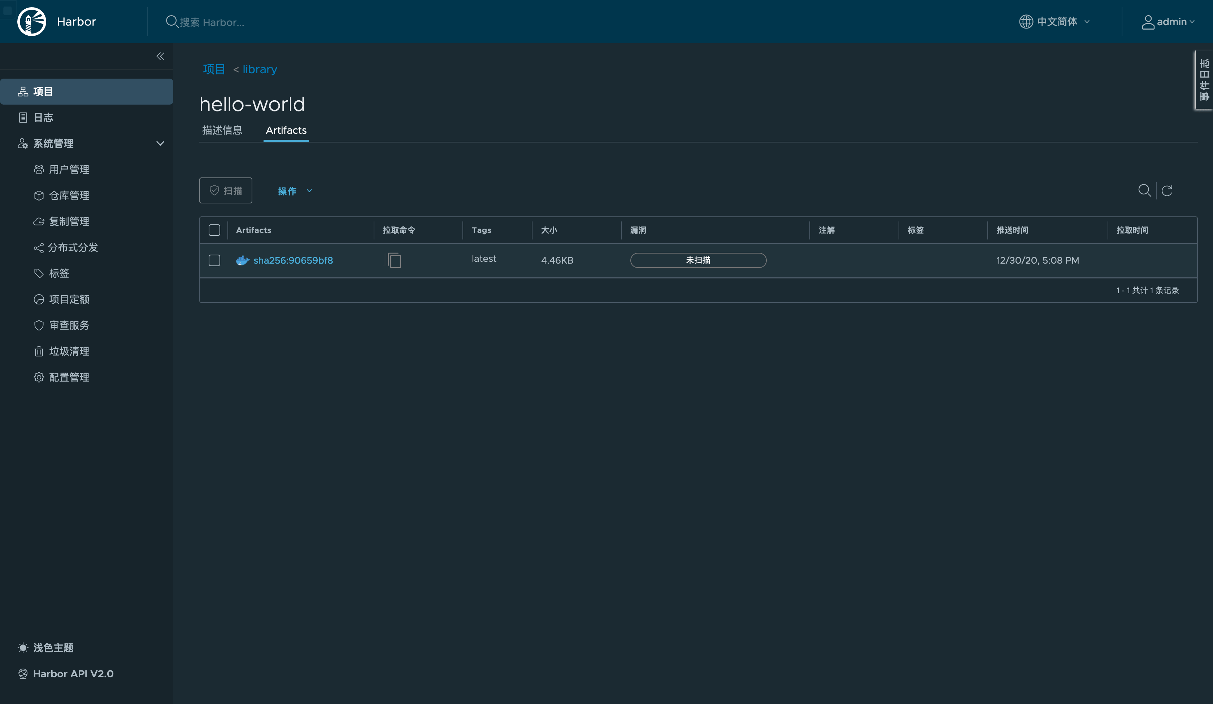Open the 日志 logs menu item

(x=43, y=117)
